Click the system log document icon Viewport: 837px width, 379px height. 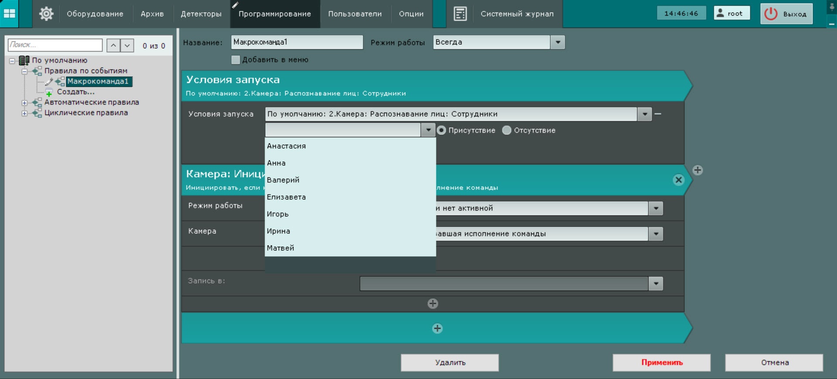coord(460,14)
